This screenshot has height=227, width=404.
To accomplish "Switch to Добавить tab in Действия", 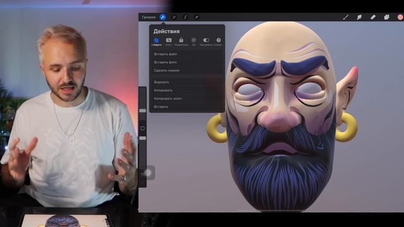I will [157, 42].
